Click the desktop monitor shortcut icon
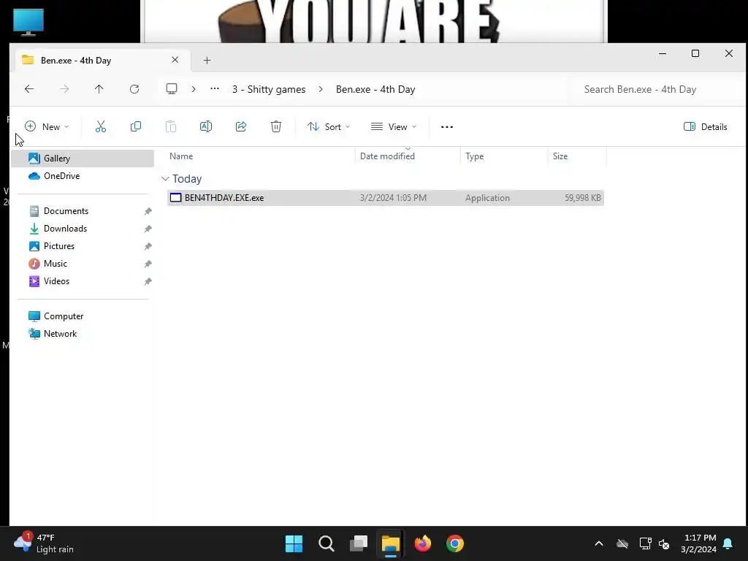The height and width of the screenshot is (561, 748). point(28,23)
